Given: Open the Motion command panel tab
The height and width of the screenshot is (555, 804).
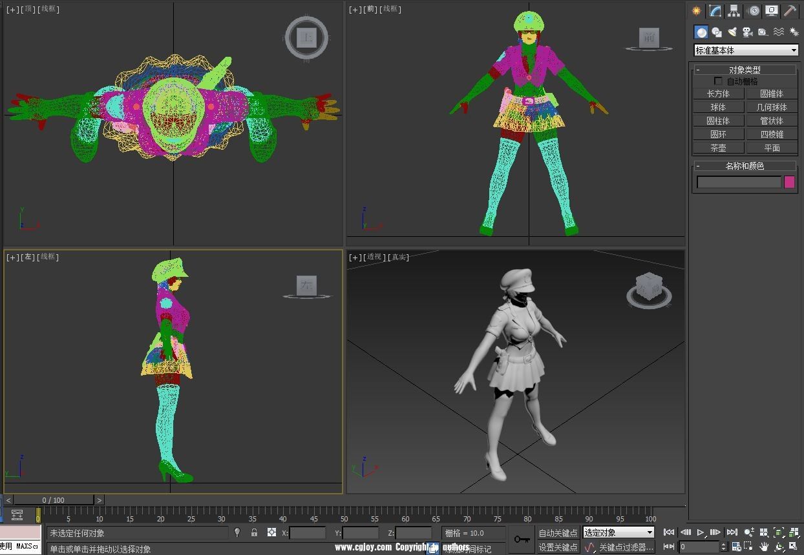Looking at the screenshot, I should pos(753,11).
